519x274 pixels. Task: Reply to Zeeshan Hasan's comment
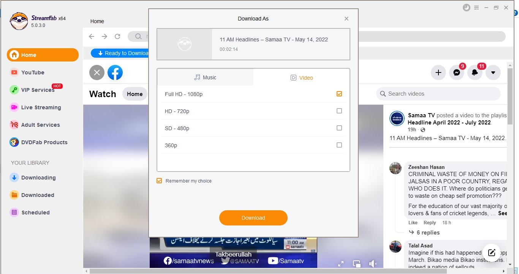coord(430,223)
